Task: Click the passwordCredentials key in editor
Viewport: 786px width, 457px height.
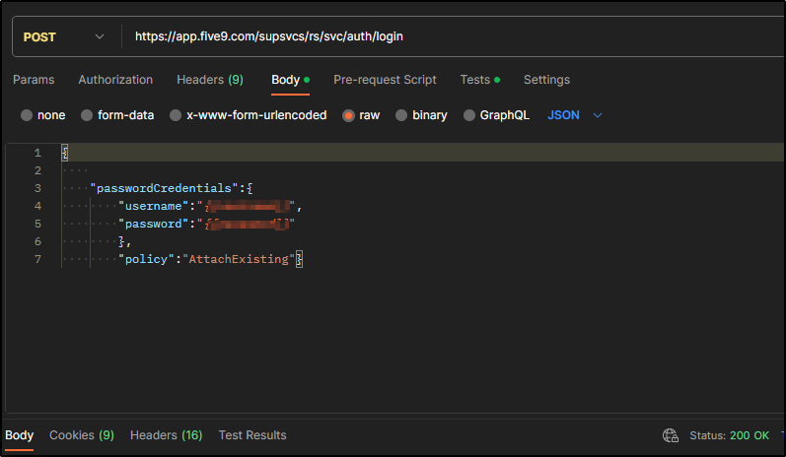Action: pyautogui.click(x=164, y=188)
